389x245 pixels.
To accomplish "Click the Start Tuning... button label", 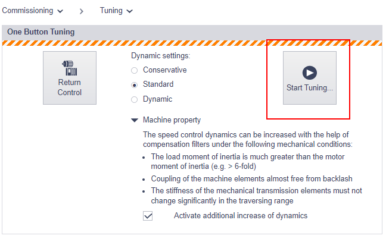I will point(310,87).
